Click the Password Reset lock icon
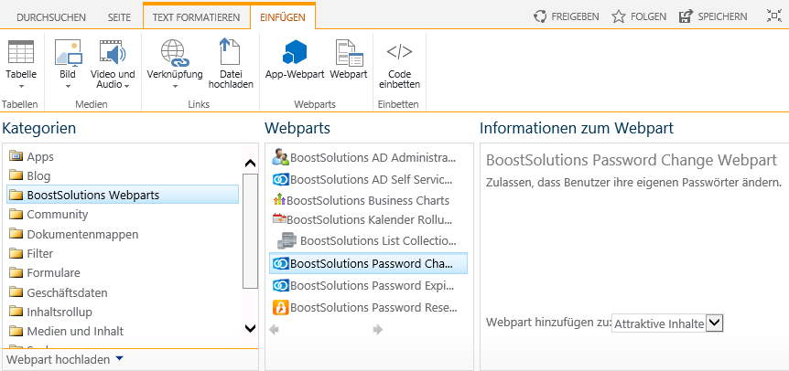 281,307
